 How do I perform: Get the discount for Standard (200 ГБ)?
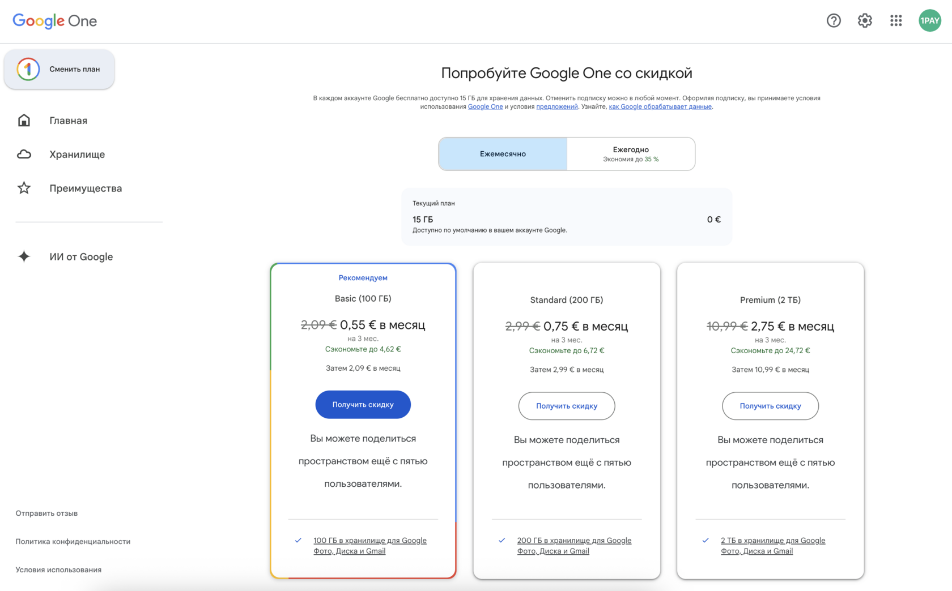(x=567, y=406)
